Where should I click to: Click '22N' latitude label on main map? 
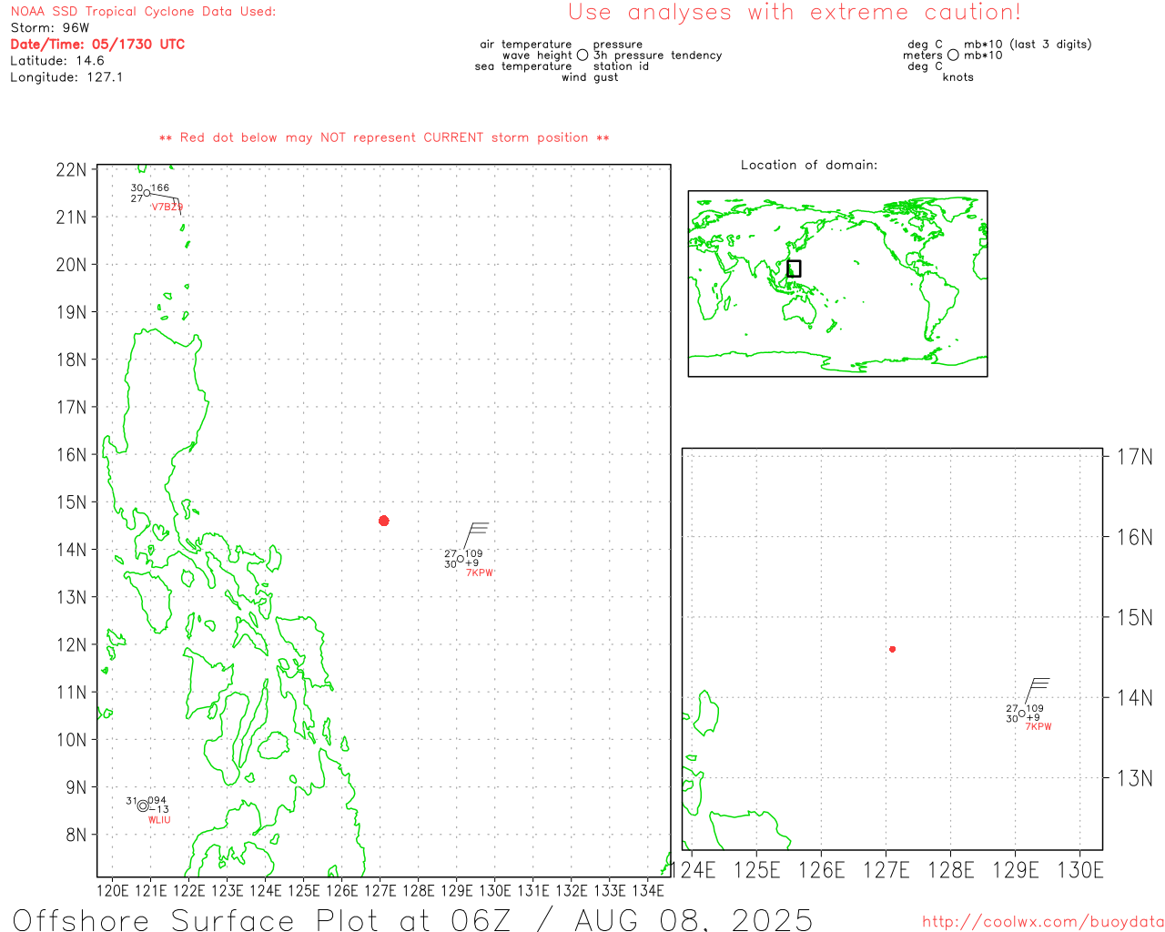pyautogui.click(x=72, y=170)
